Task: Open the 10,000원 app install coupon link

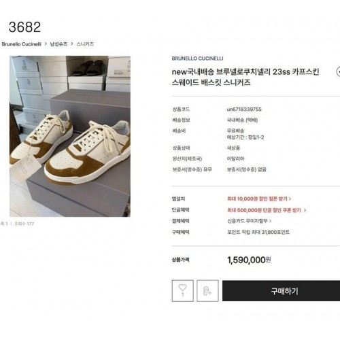Action: click(259, 199)
